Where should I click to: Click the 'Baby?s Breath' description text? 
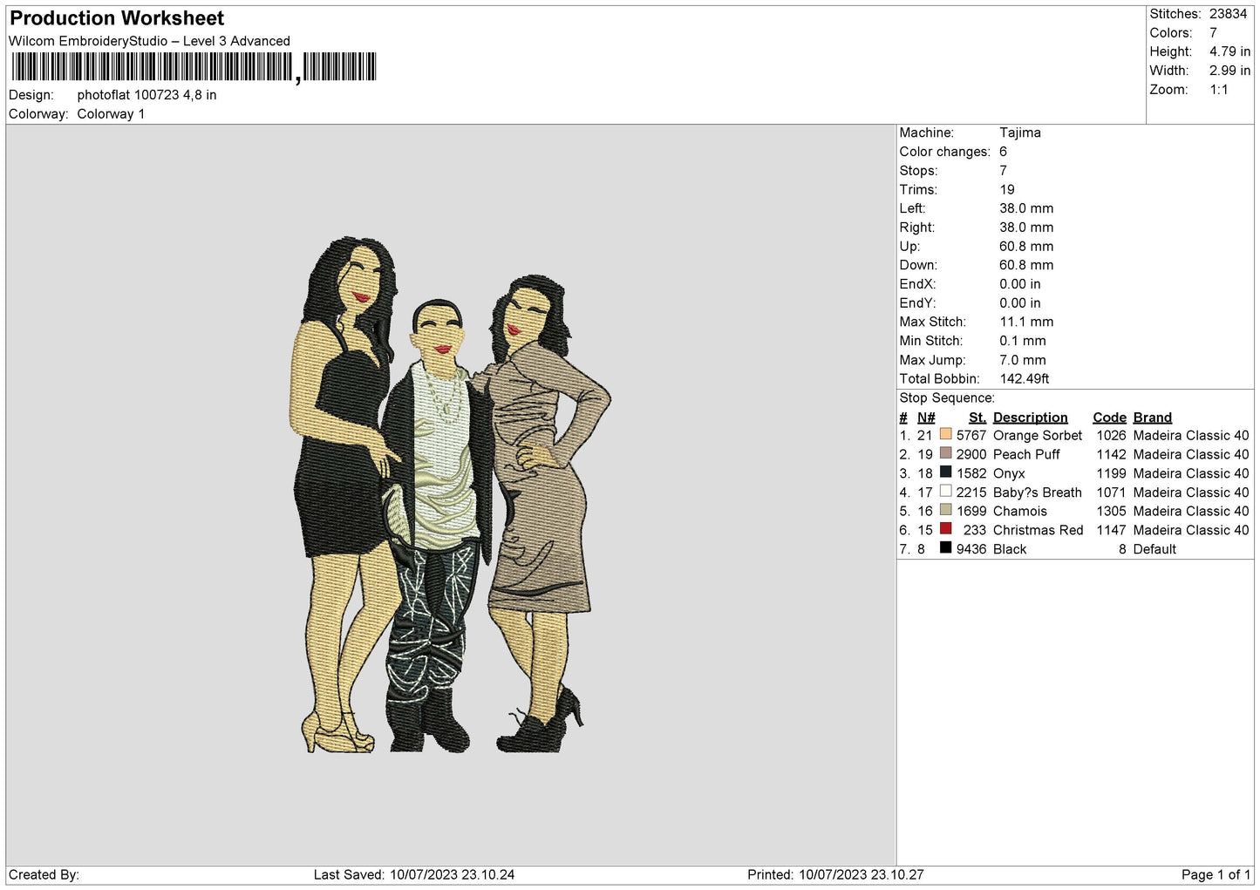click(1037, 493)
